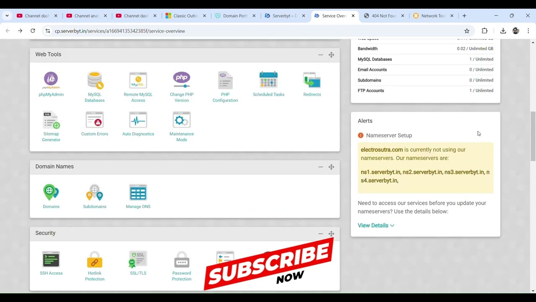The width and height of the screenshot is (536, 302).
Task: Collapse the Web Tools panel
Action: coord(320,55)
